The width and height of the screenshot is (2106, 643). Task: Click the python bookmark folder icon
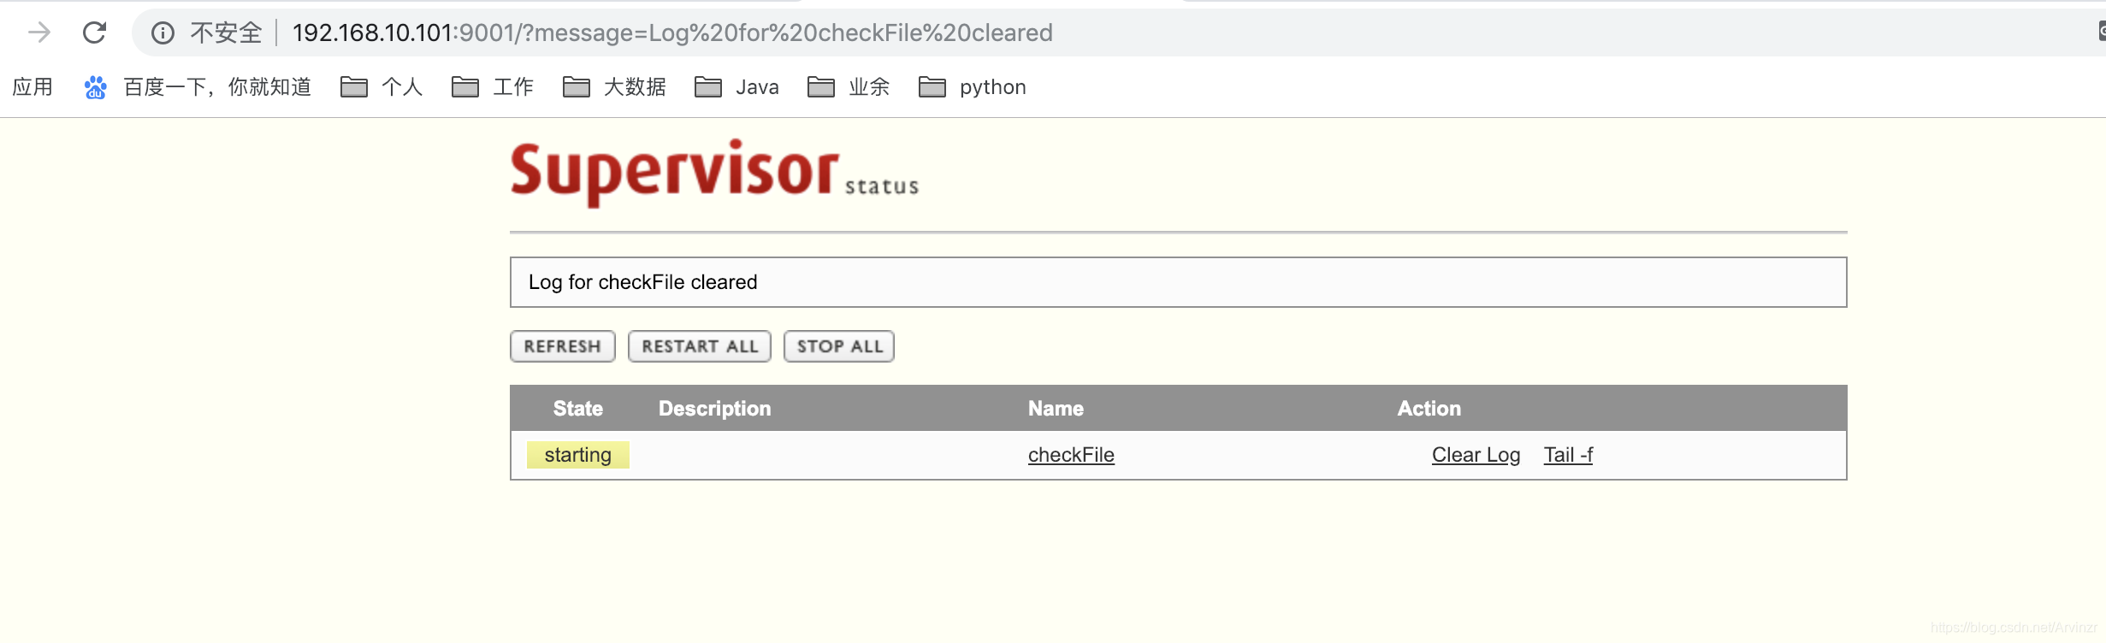pyautogui.click(x=932, y=87)
